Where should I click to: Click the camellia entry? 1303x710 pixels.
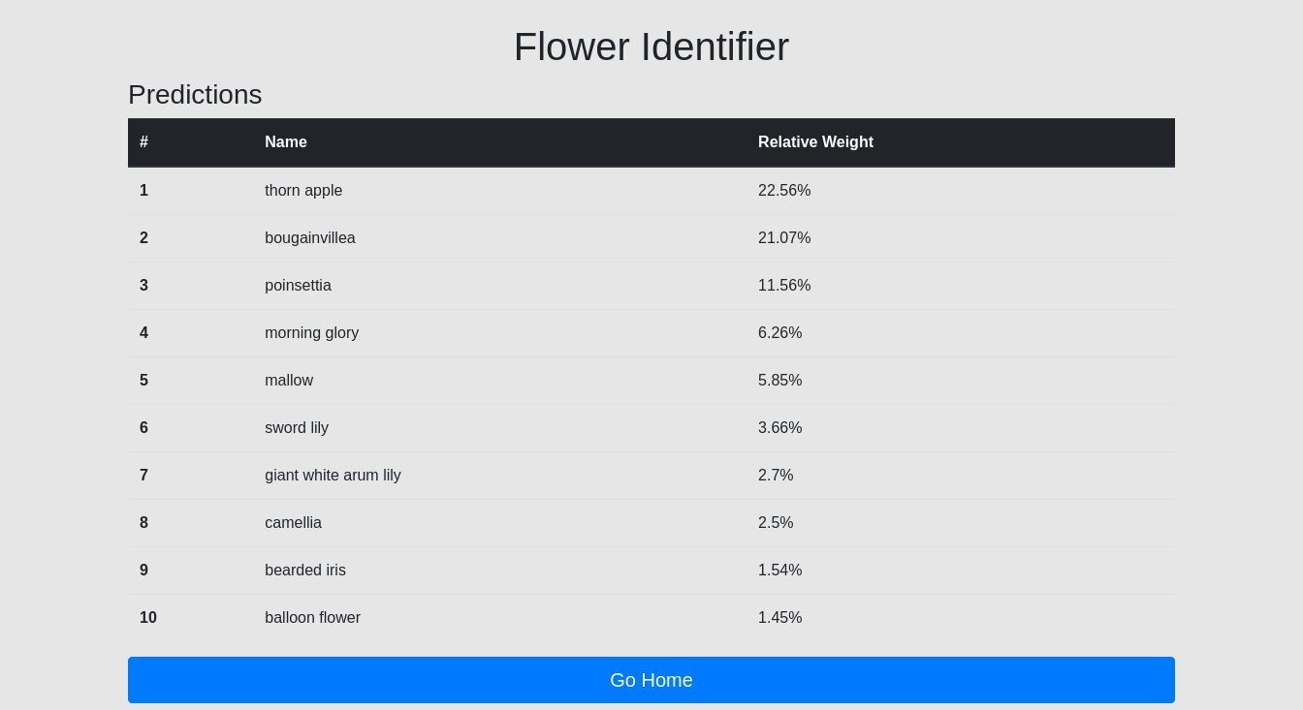[x=293, y=523]
